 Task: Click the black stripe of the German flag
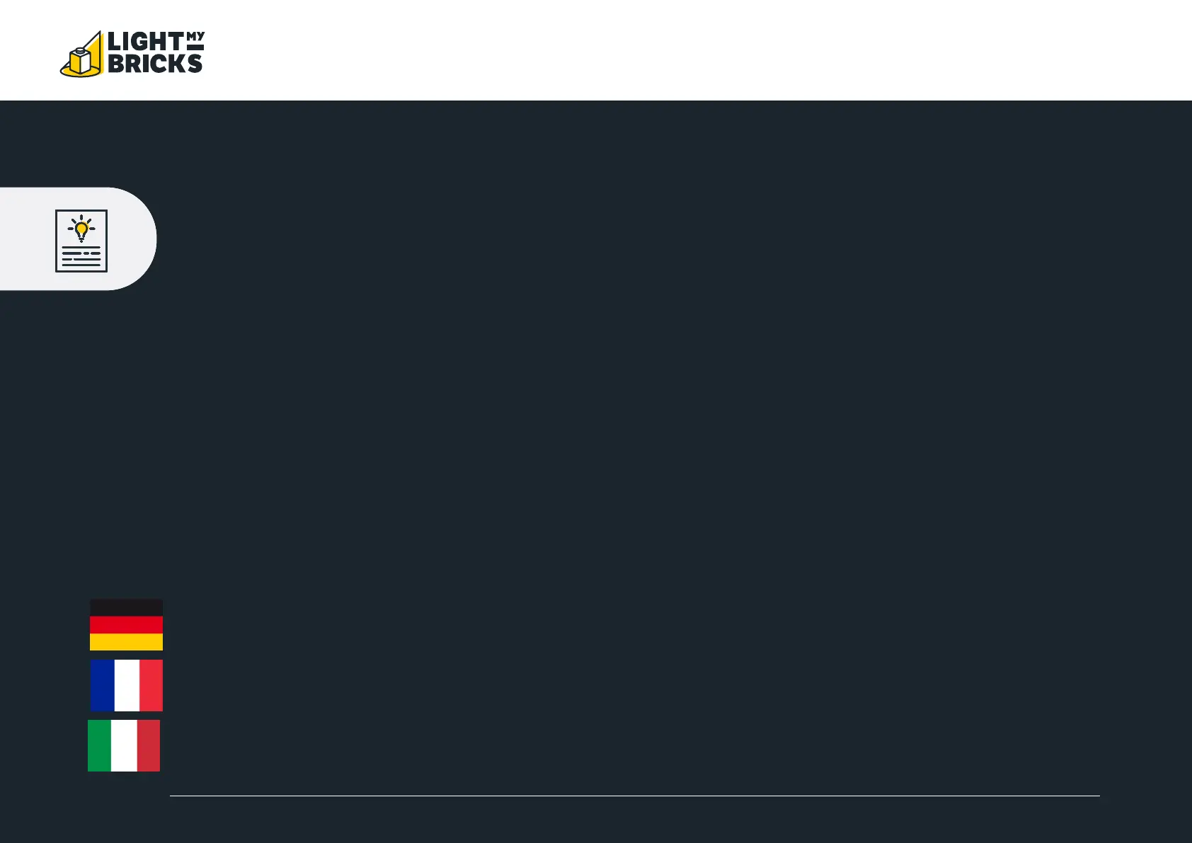(126, 608)
